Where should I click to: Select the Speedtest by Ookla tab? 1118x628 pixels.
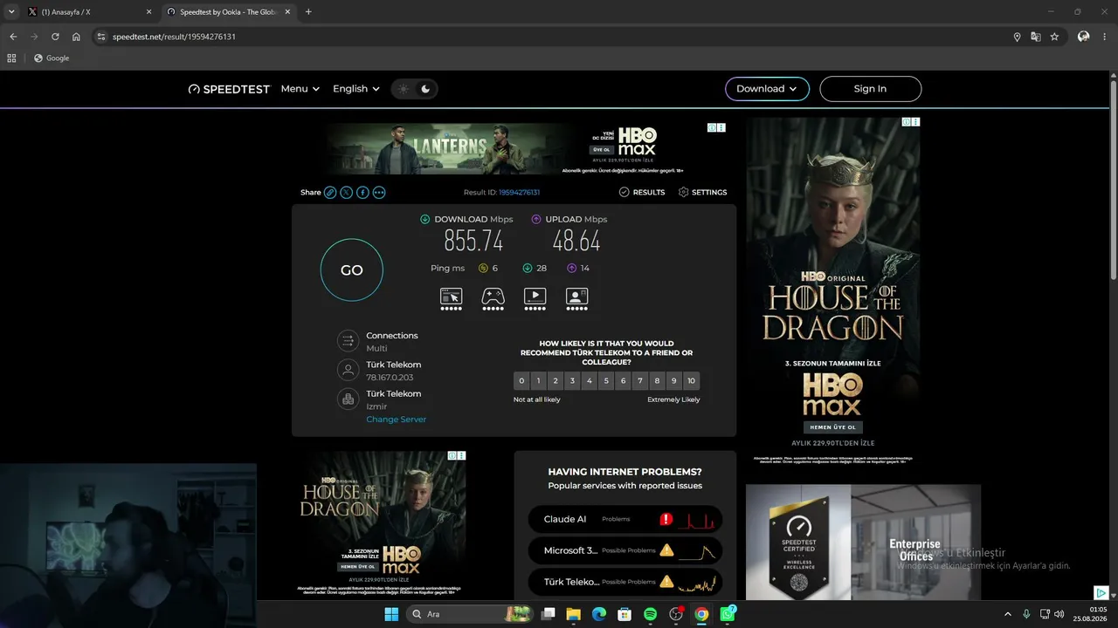(227, 12)
